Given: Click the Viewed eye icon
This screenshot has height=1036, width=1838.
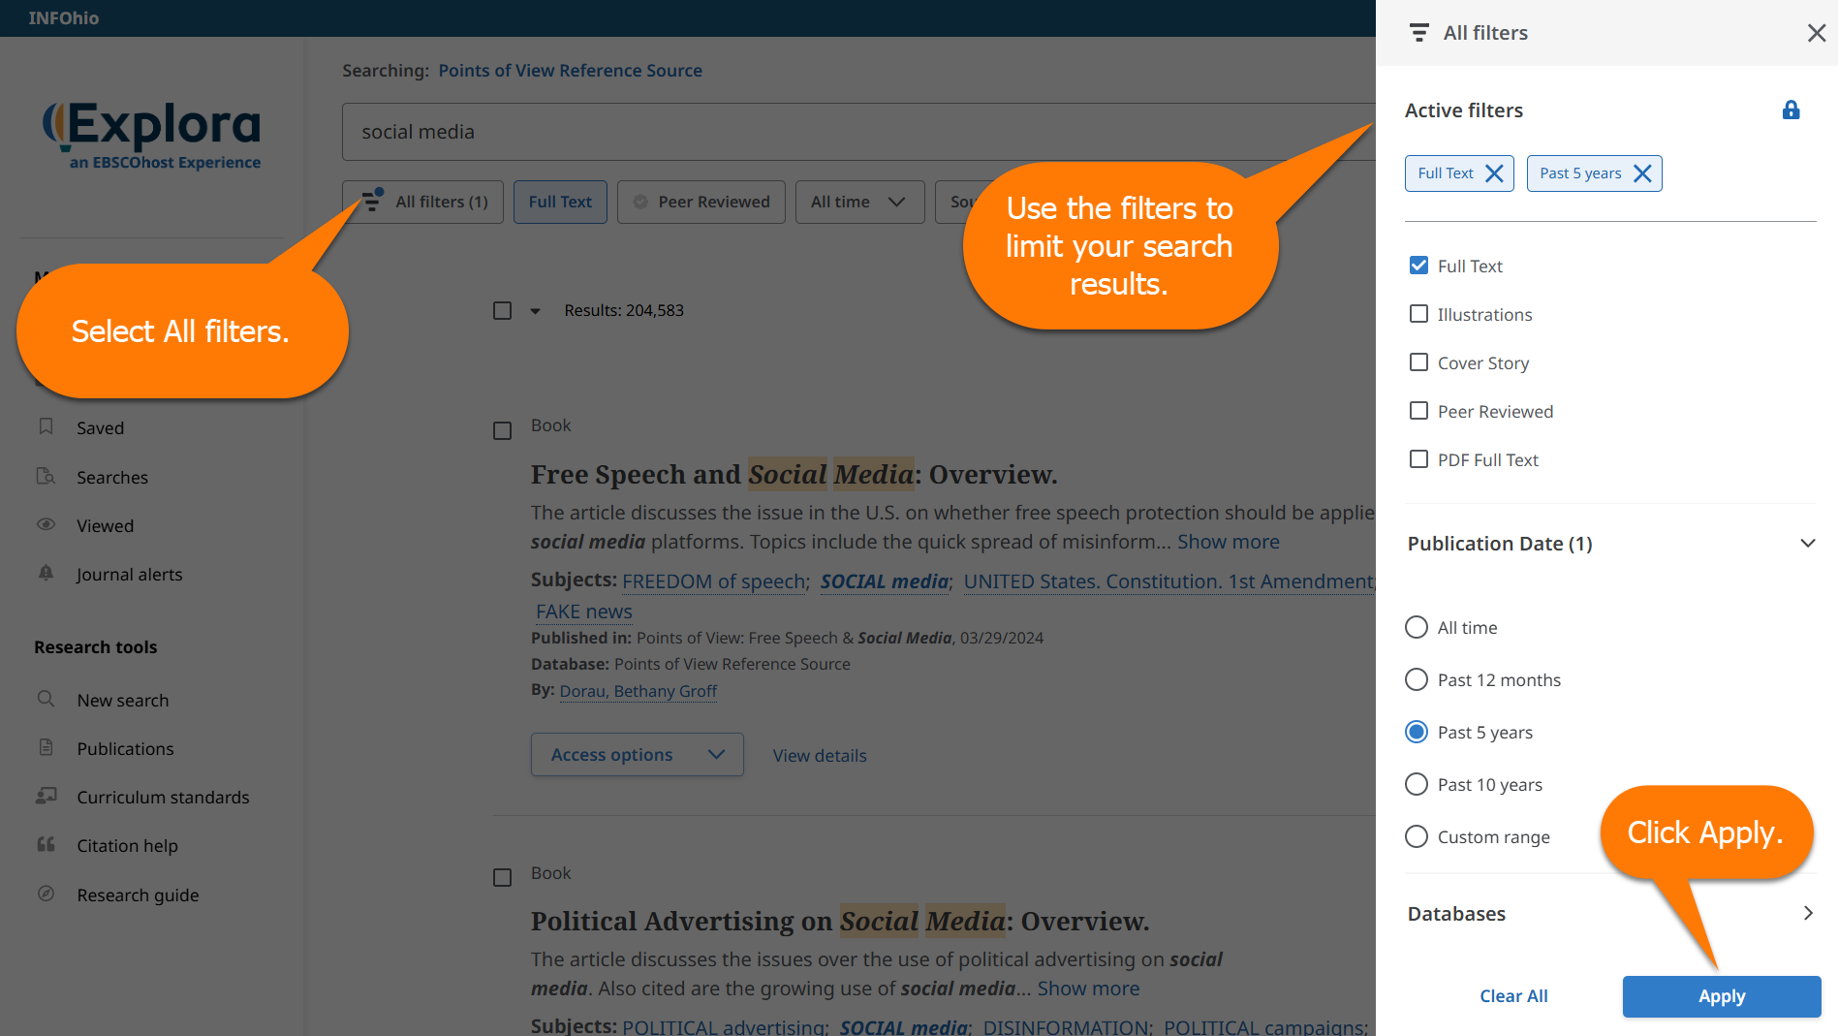Looking at the screenshot, I should click(x=46, y=524).
